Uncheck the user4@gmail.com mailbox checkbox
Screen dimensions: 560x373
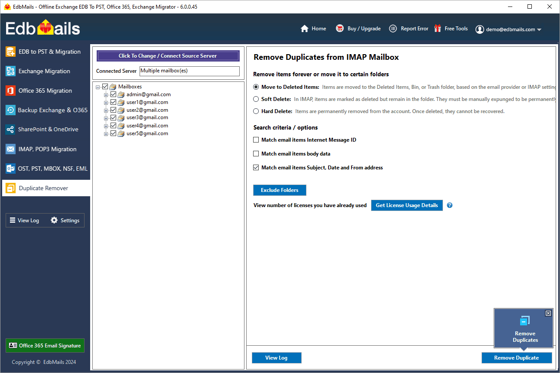(113, 126)
